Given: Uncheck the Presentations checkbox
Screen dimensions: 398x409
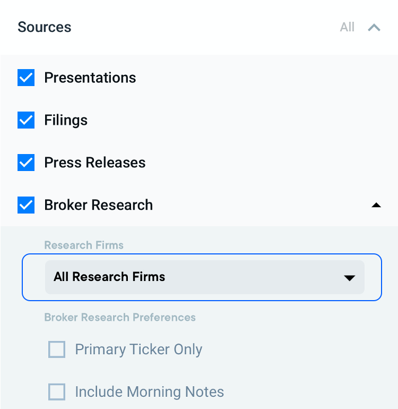Looking at the screenshot, I should [26, 78].
